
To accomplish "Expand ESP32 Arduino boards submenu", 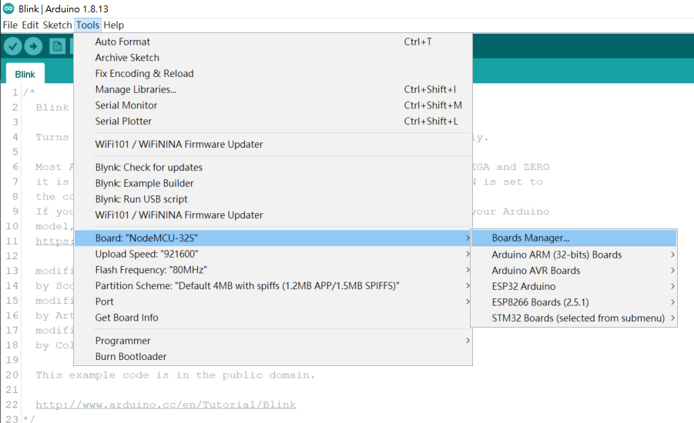I will point(574,286).
